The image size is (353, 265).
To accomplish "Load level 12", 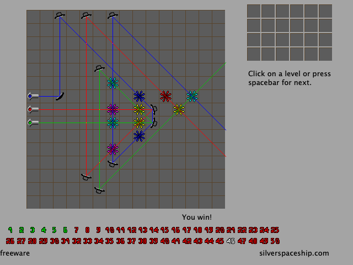I will (x=132, y=230).
